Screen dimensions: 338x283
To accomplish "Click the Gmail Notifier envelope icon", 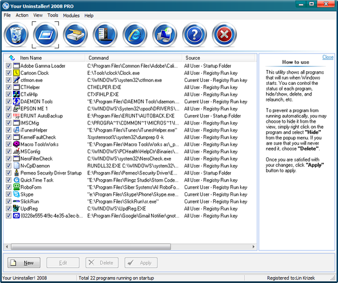I will [x=16, y=216].
